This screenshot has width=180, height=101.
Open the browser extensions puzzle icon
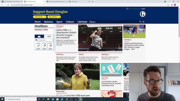point(172,5)
